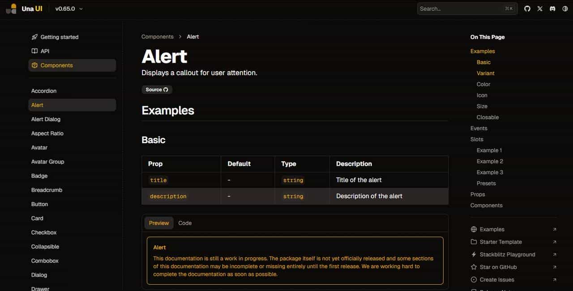This screenshot has width=573, height=291.
Task: Click the title prop code cell
Action: (158, 180)
